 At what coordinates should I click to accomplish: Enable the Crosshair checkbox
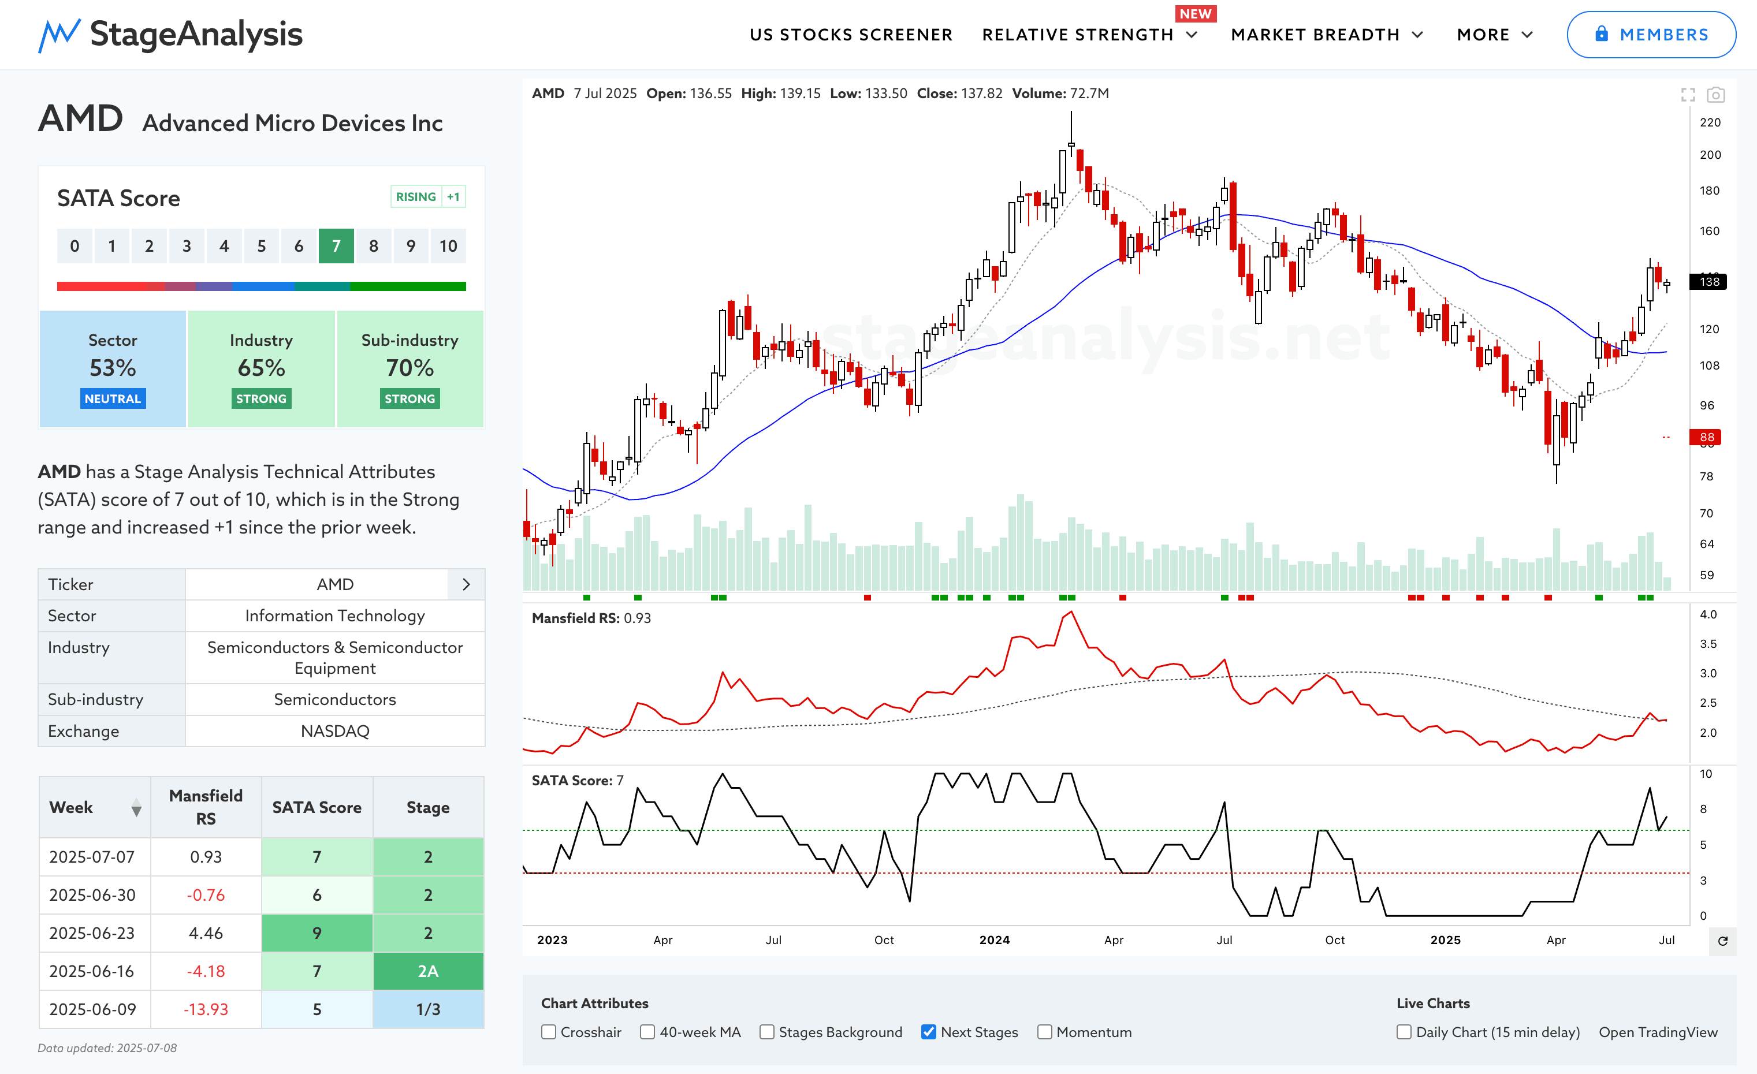[x=548, y=1032]
